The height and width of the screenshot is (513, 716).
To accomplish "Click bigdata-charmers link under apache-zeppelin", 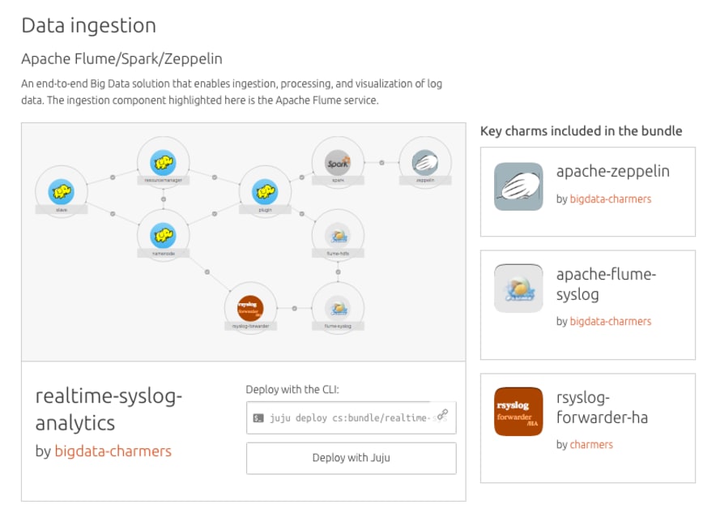I will tap(610, 199).
